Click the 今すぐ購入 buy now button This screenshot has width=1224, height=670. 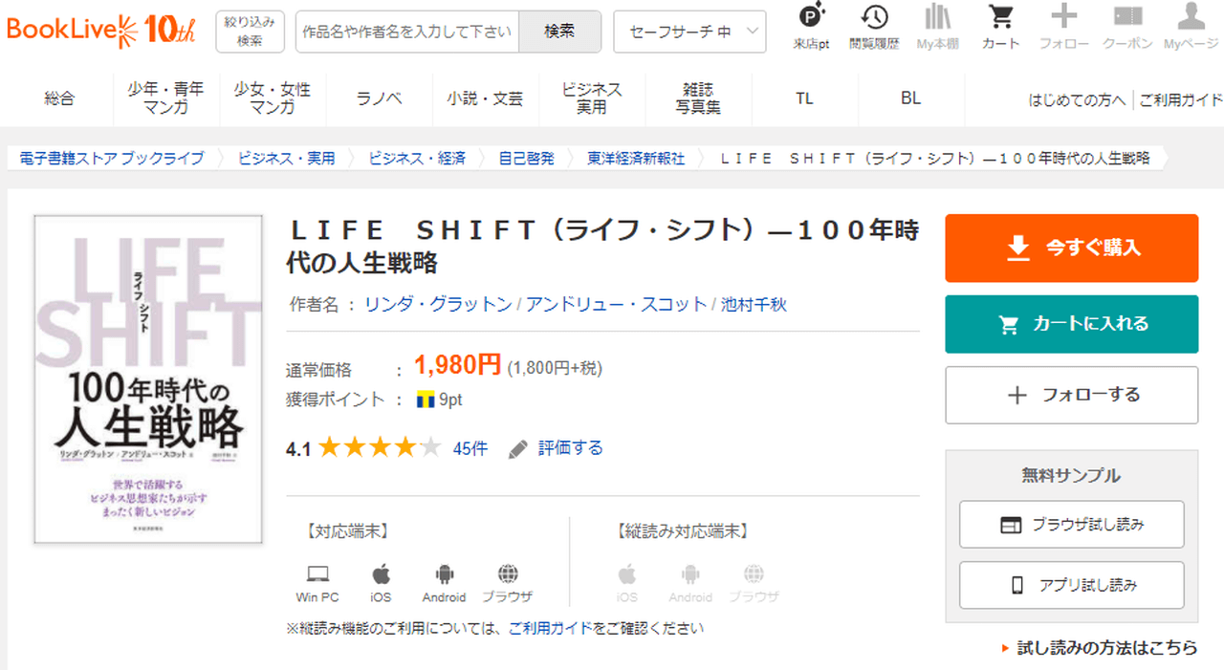click(1071, 249)
